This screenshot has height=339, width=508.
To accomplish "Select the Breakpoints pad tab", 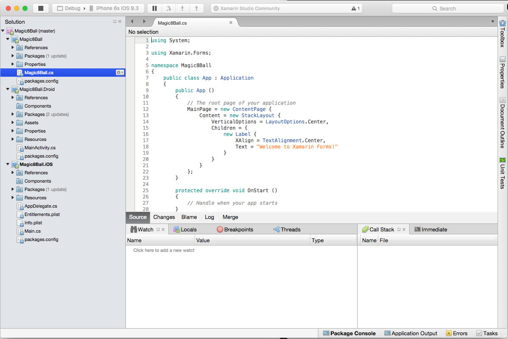I will tap(235, 229).
